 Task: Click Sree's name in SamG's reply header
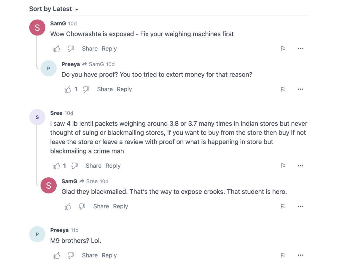point(92,182)
